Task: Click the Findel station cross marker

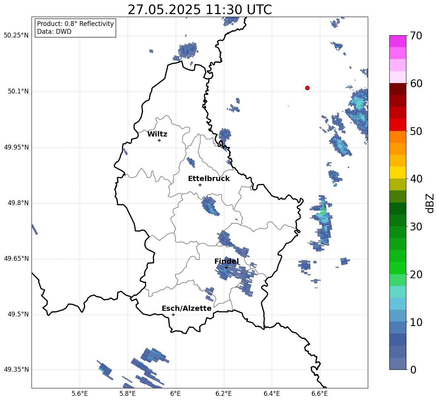Action: click(227, 268)
